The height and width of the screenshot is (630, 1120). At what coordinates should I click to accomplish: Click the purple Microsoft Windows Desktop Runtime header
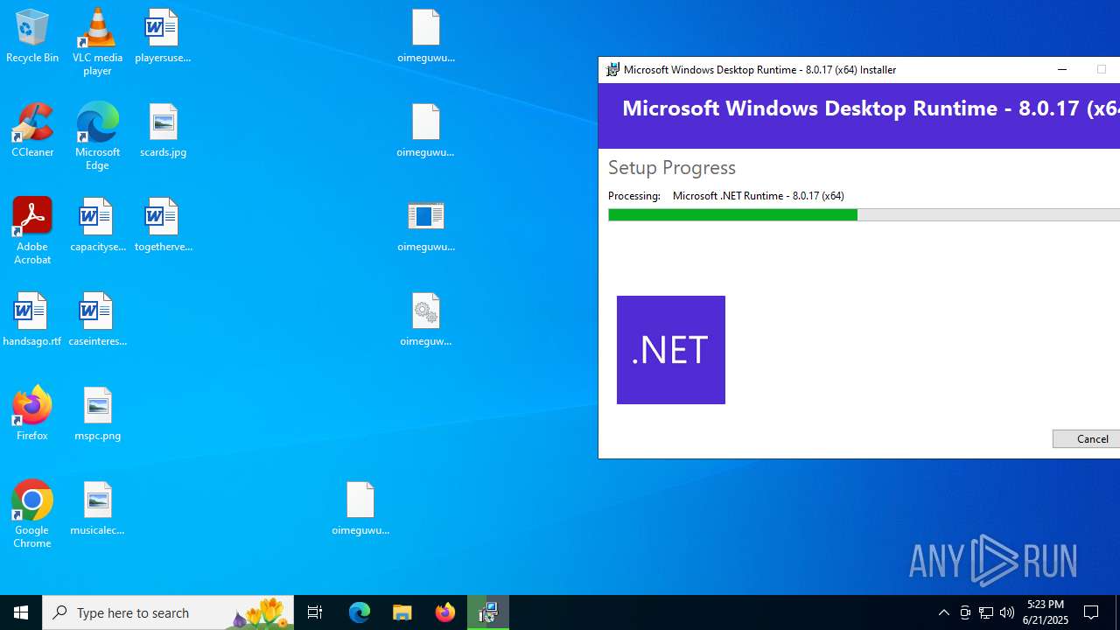(x=859, y=115)
